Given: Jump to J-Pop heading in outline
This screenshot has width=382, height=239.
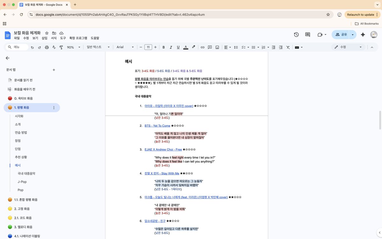Looking at the screenshot, I should coord(22,182).
